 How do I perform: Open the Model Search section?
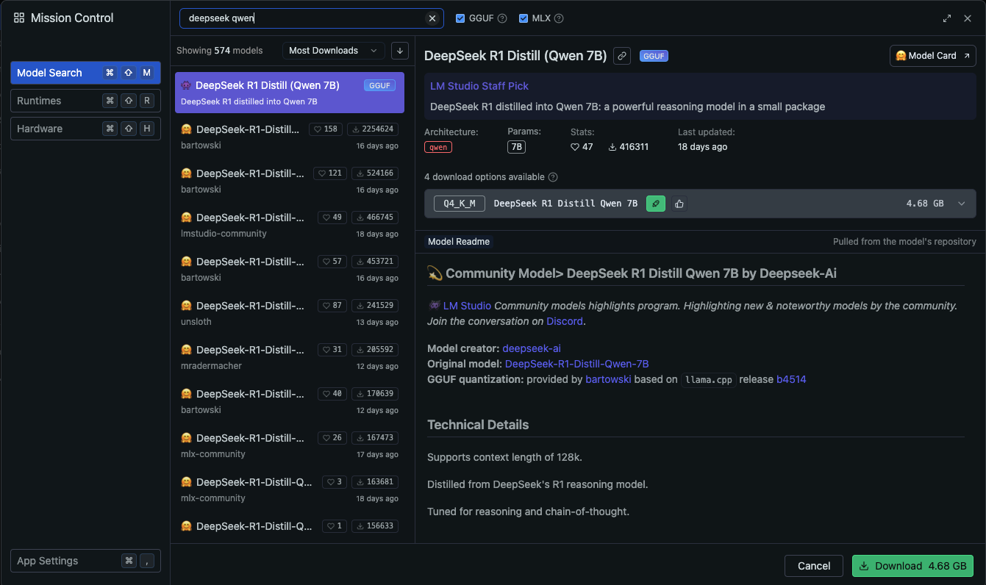tap(85, 73)
